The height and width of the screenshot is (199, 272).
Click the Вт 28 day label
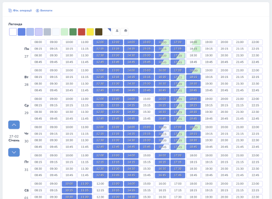point(26,81)
